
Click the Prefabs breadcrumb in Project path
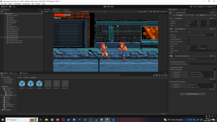pyautogui.click(x=26, y=78)
